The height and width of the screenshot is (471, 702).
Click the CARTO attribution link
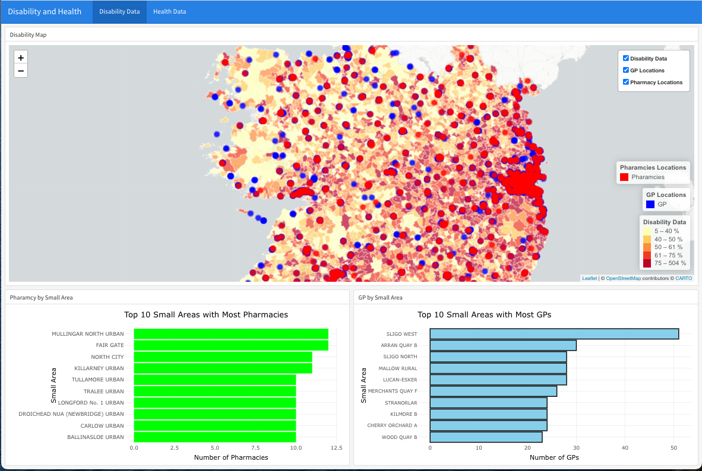pyautogui.click(x=683, y=278)
